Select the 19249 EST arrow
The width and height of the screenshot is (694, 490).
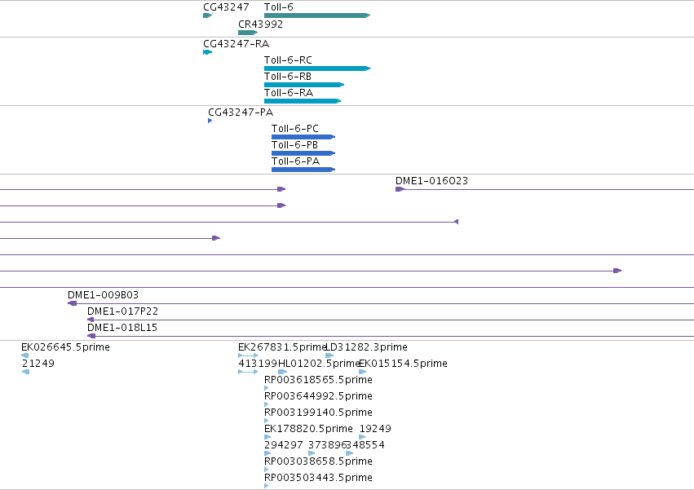(362, 437)
